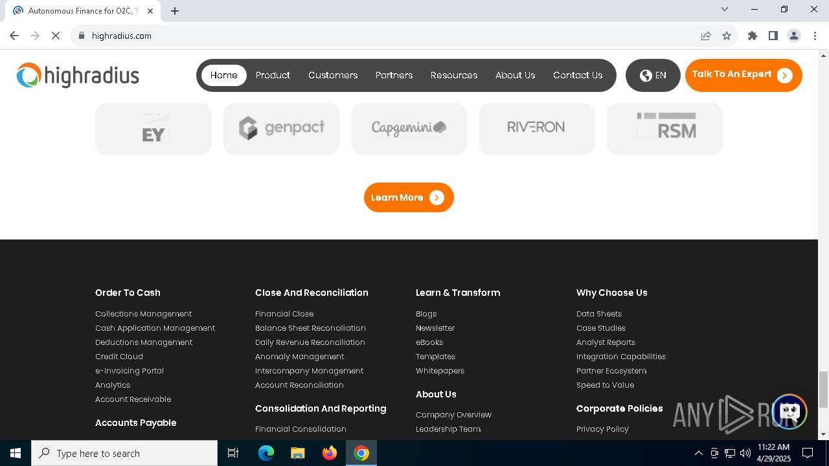Stop page loading with X button
The height and width of the screenshot is (466, 829).
pos(56,36)
